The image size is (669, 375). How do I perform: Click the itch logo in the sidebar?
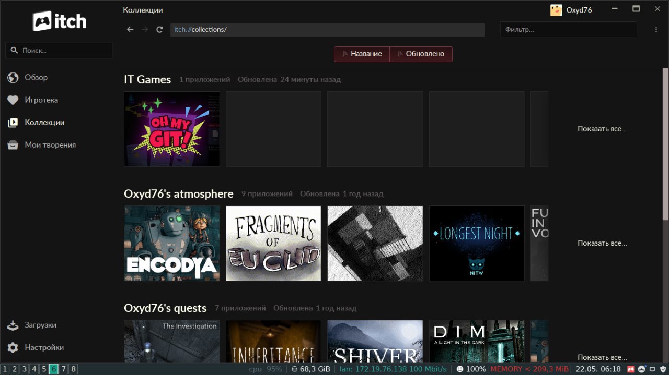(x=59, y=21)
